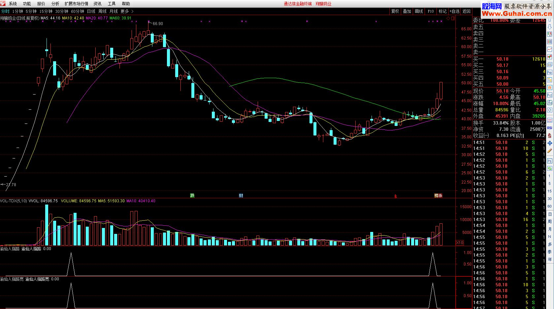Click the F10 sidebar icon
The image size is (554, 309).
pos(550,72)
